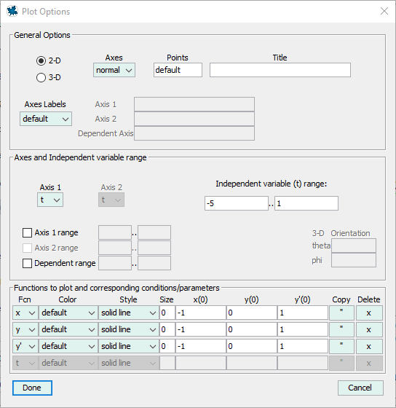
Task: Open the Axes dropdown set to normal
Action: click(114, 70)
